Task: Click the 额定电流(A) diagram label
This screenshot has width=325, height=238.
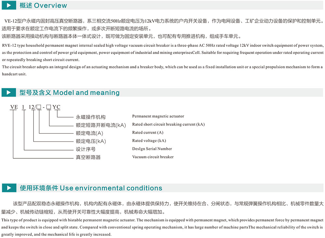Action: point(89,133)
